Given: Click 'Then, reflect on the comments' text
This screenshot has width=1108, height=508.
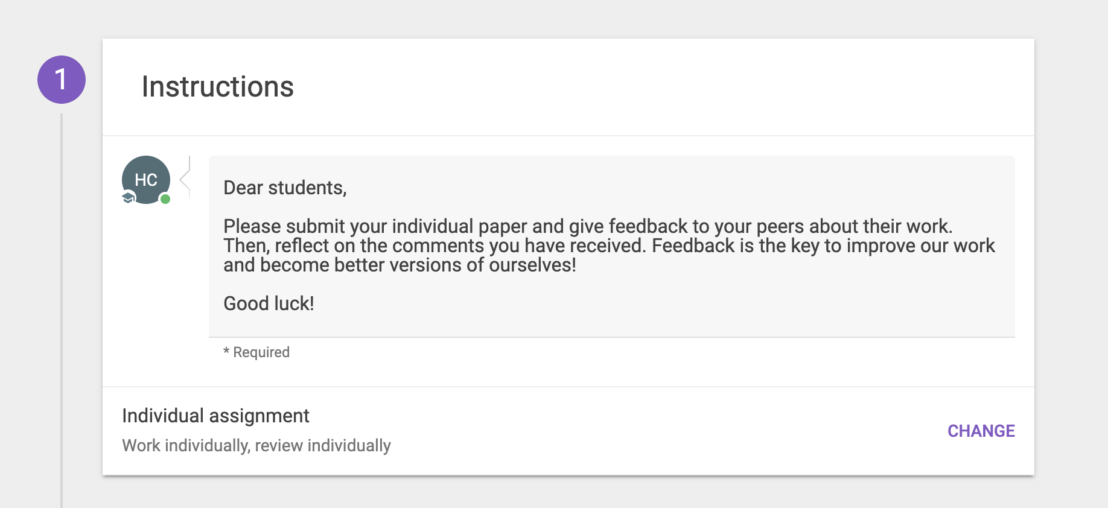Looking at the screenshot, I should (x=354, y=246).
